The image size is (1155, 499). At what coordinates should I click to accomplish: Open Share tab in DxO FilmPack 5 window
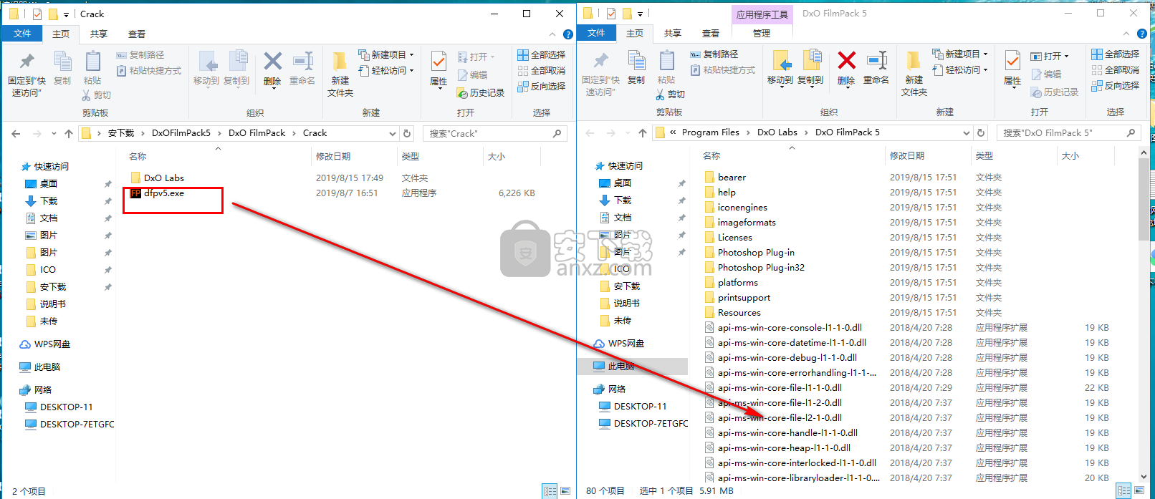673,33
